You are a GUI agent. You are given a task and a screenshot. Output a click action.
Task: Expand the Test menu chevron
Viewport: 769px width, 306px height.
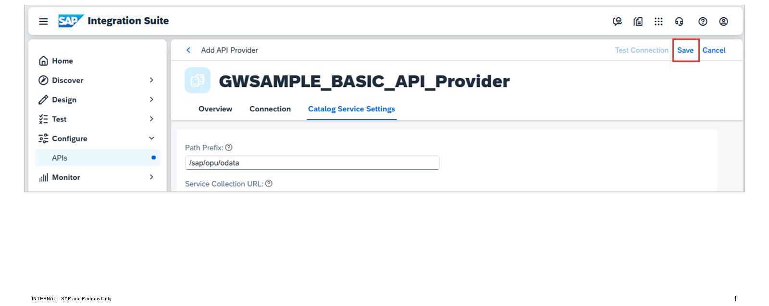tap(151, 118)
